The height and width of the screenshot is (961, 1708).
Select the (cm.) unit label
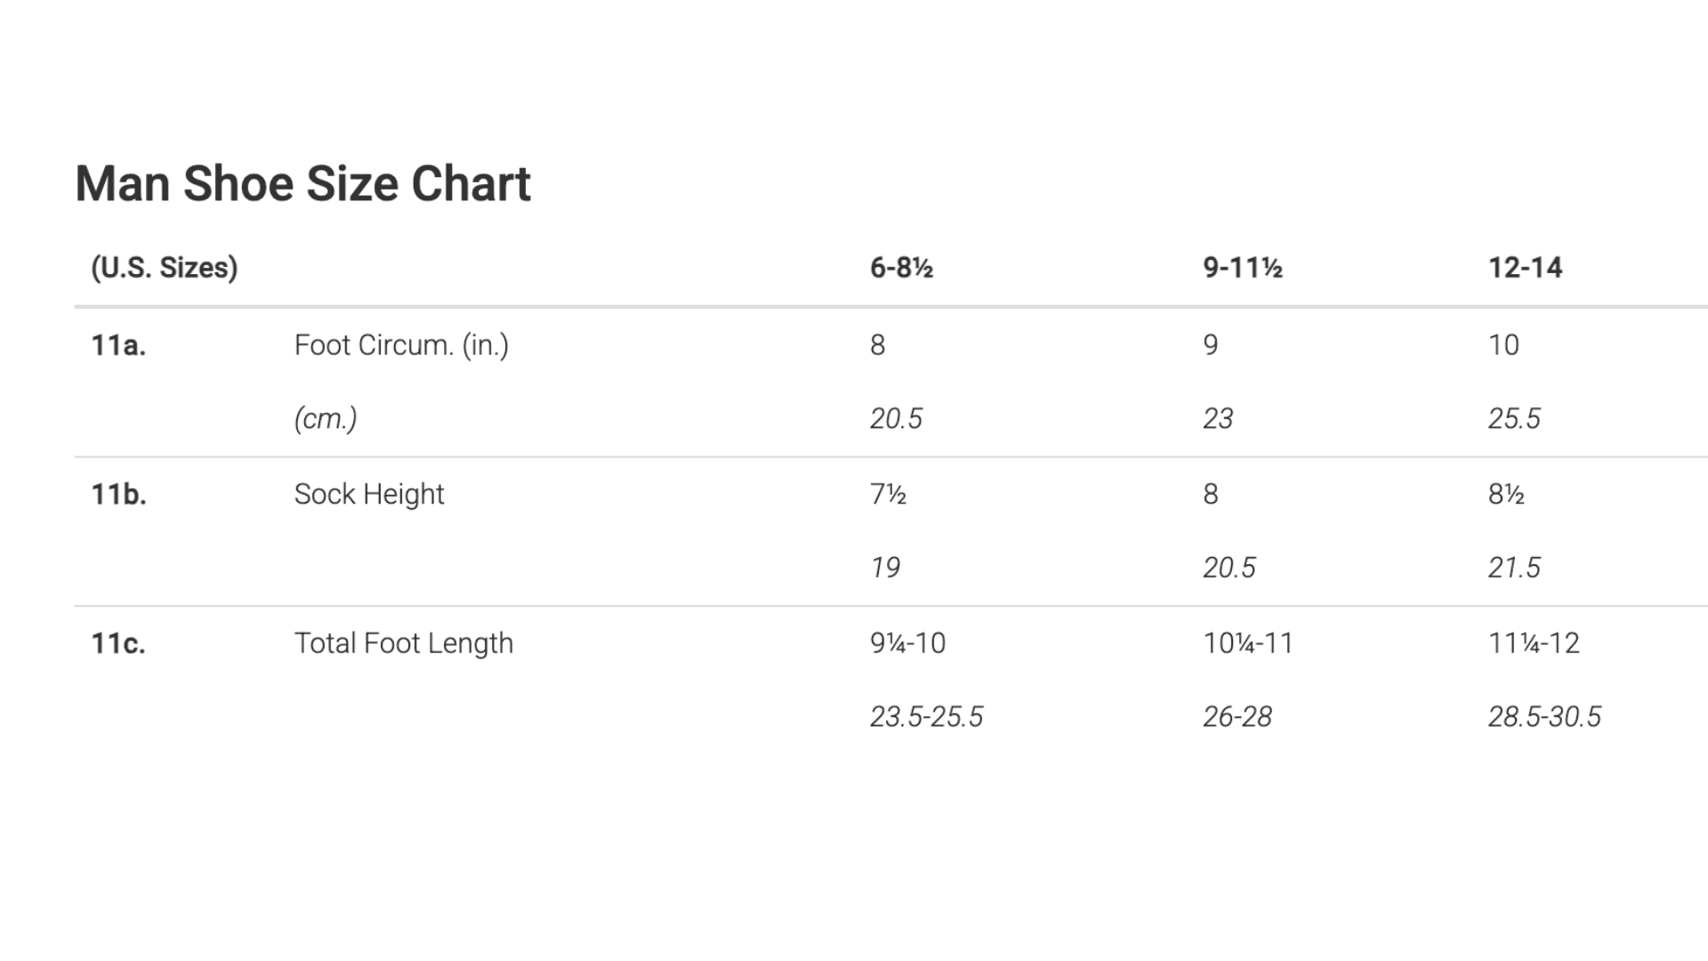pos(326,419)
